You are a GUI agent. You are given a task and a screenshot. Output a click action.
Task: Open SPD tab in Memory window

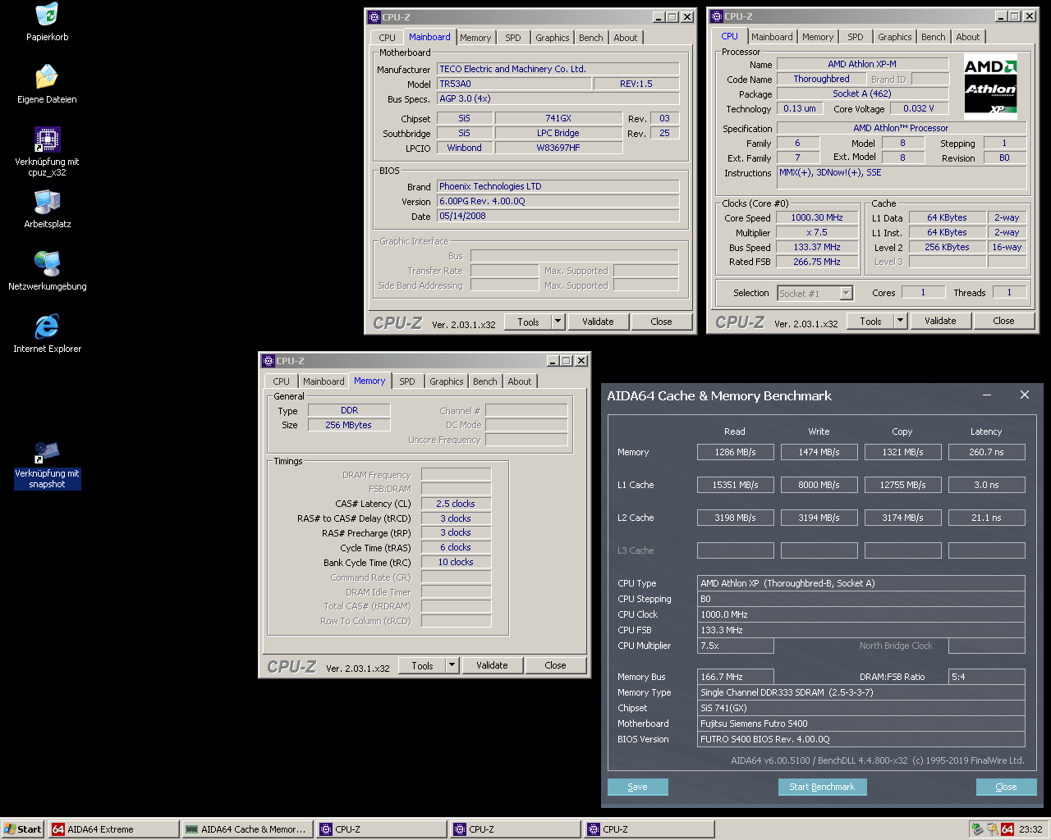pyautogui.click(x=407, y=381)
